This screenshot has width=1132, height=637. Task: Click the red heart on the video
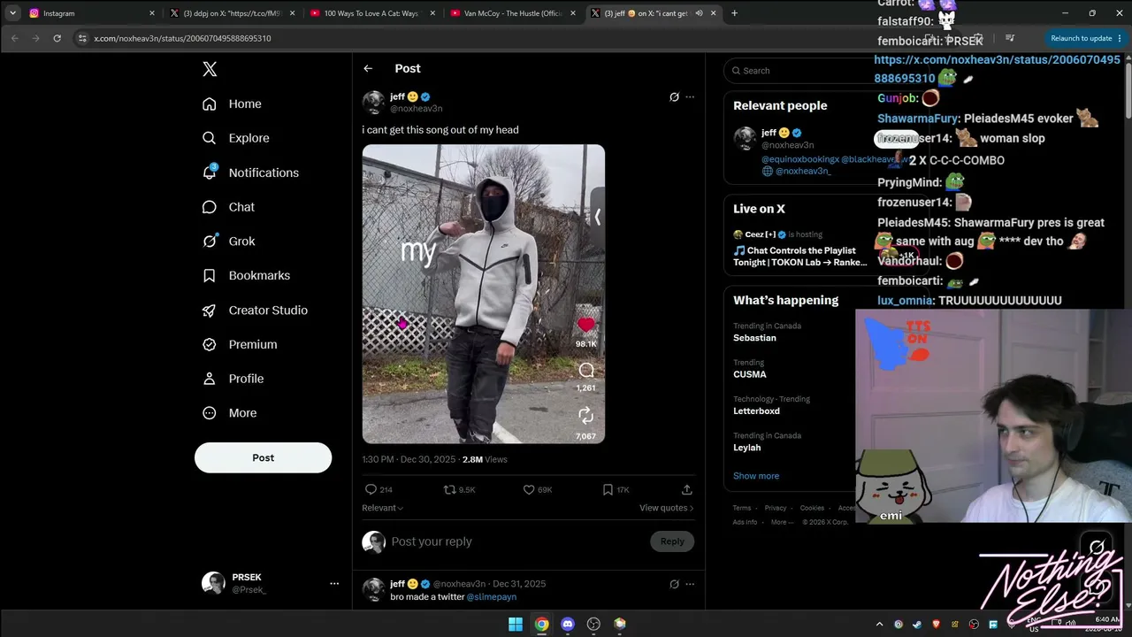585,326
